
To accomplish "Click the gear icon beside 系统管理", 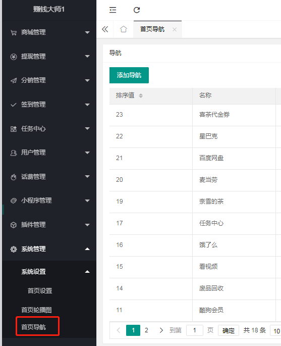I will coord(14,249).
